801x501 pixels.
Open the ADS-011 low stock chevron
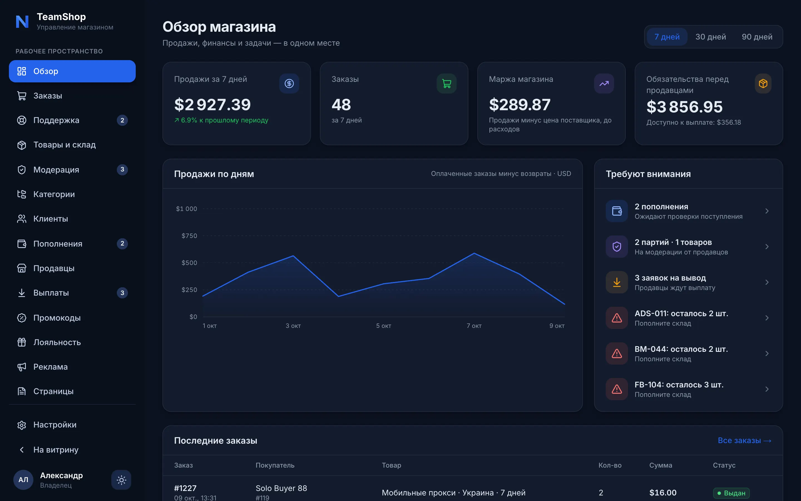pyautogui.click(x=767, y=318)
